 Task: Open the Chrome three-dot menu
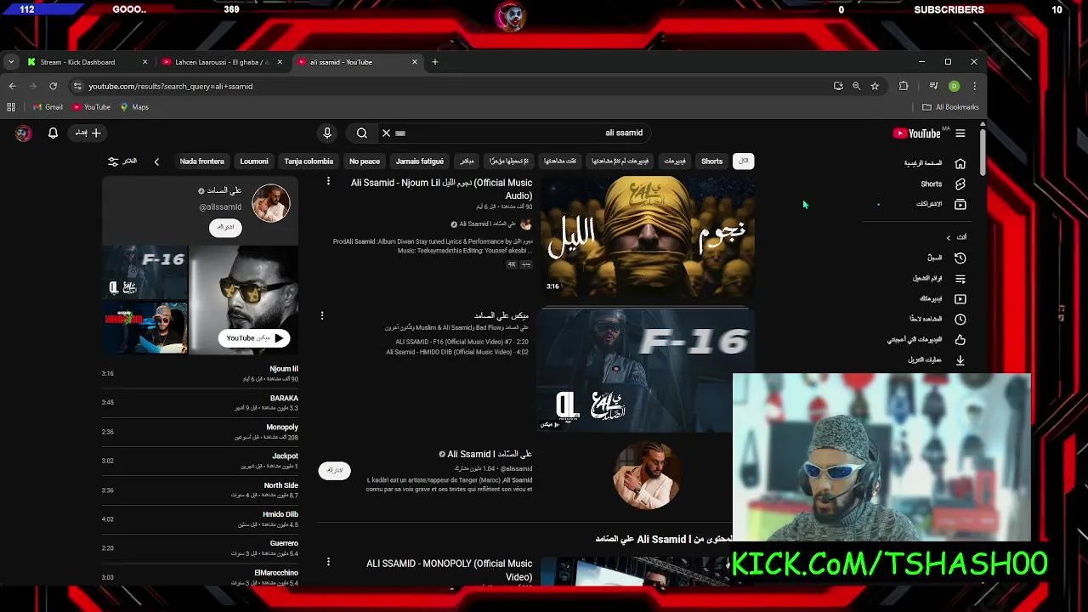(x=974, y=86)
